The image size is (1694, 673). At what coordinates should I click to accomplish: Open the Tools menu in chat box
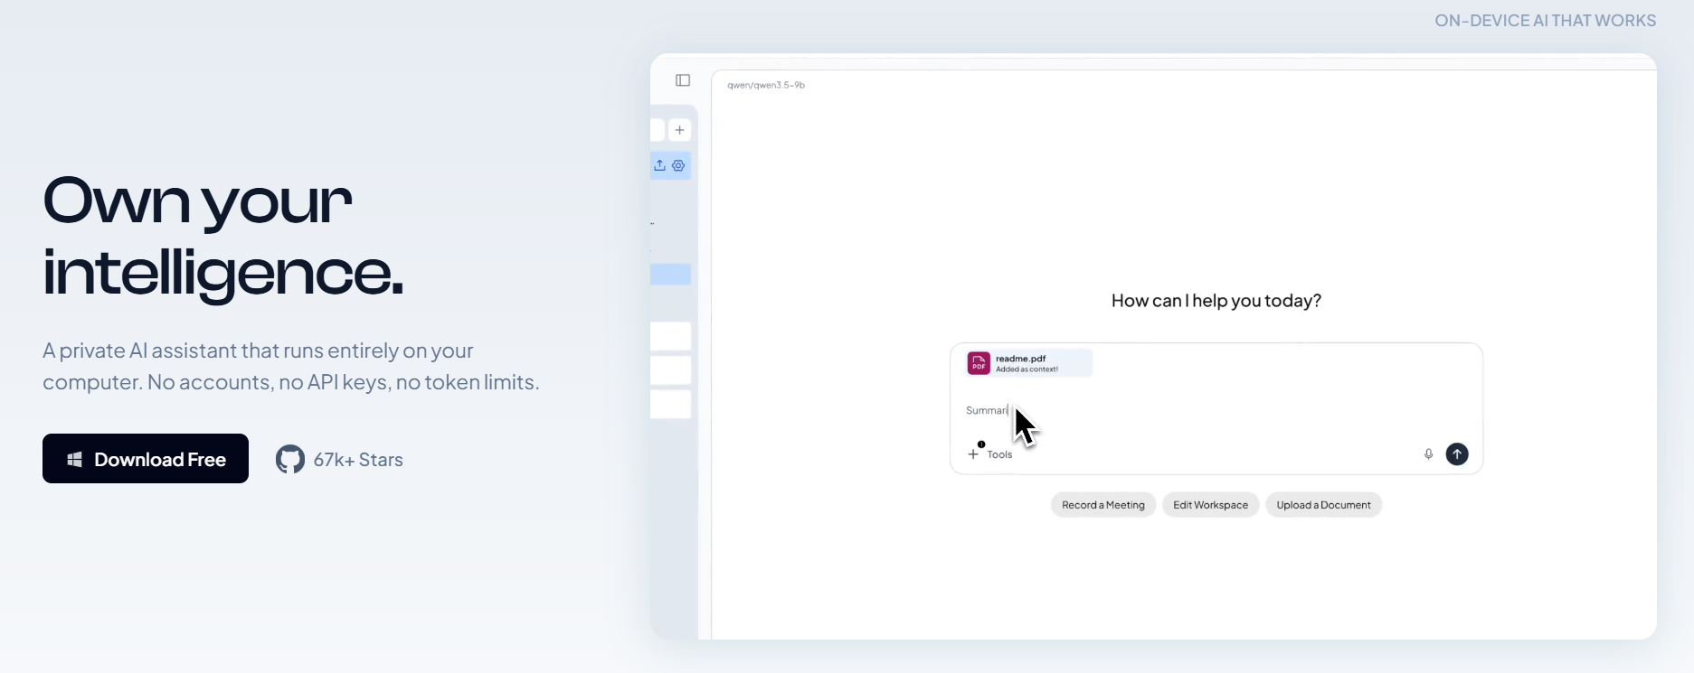coord(999,454)
